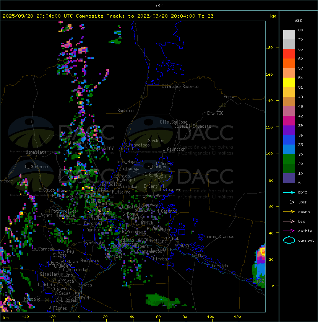The height and width of the screenshot is (322, 318).
Task: Pick the slate 5-10 dBZ swatch
Action: pyautogui.click(x=289, y=178)
